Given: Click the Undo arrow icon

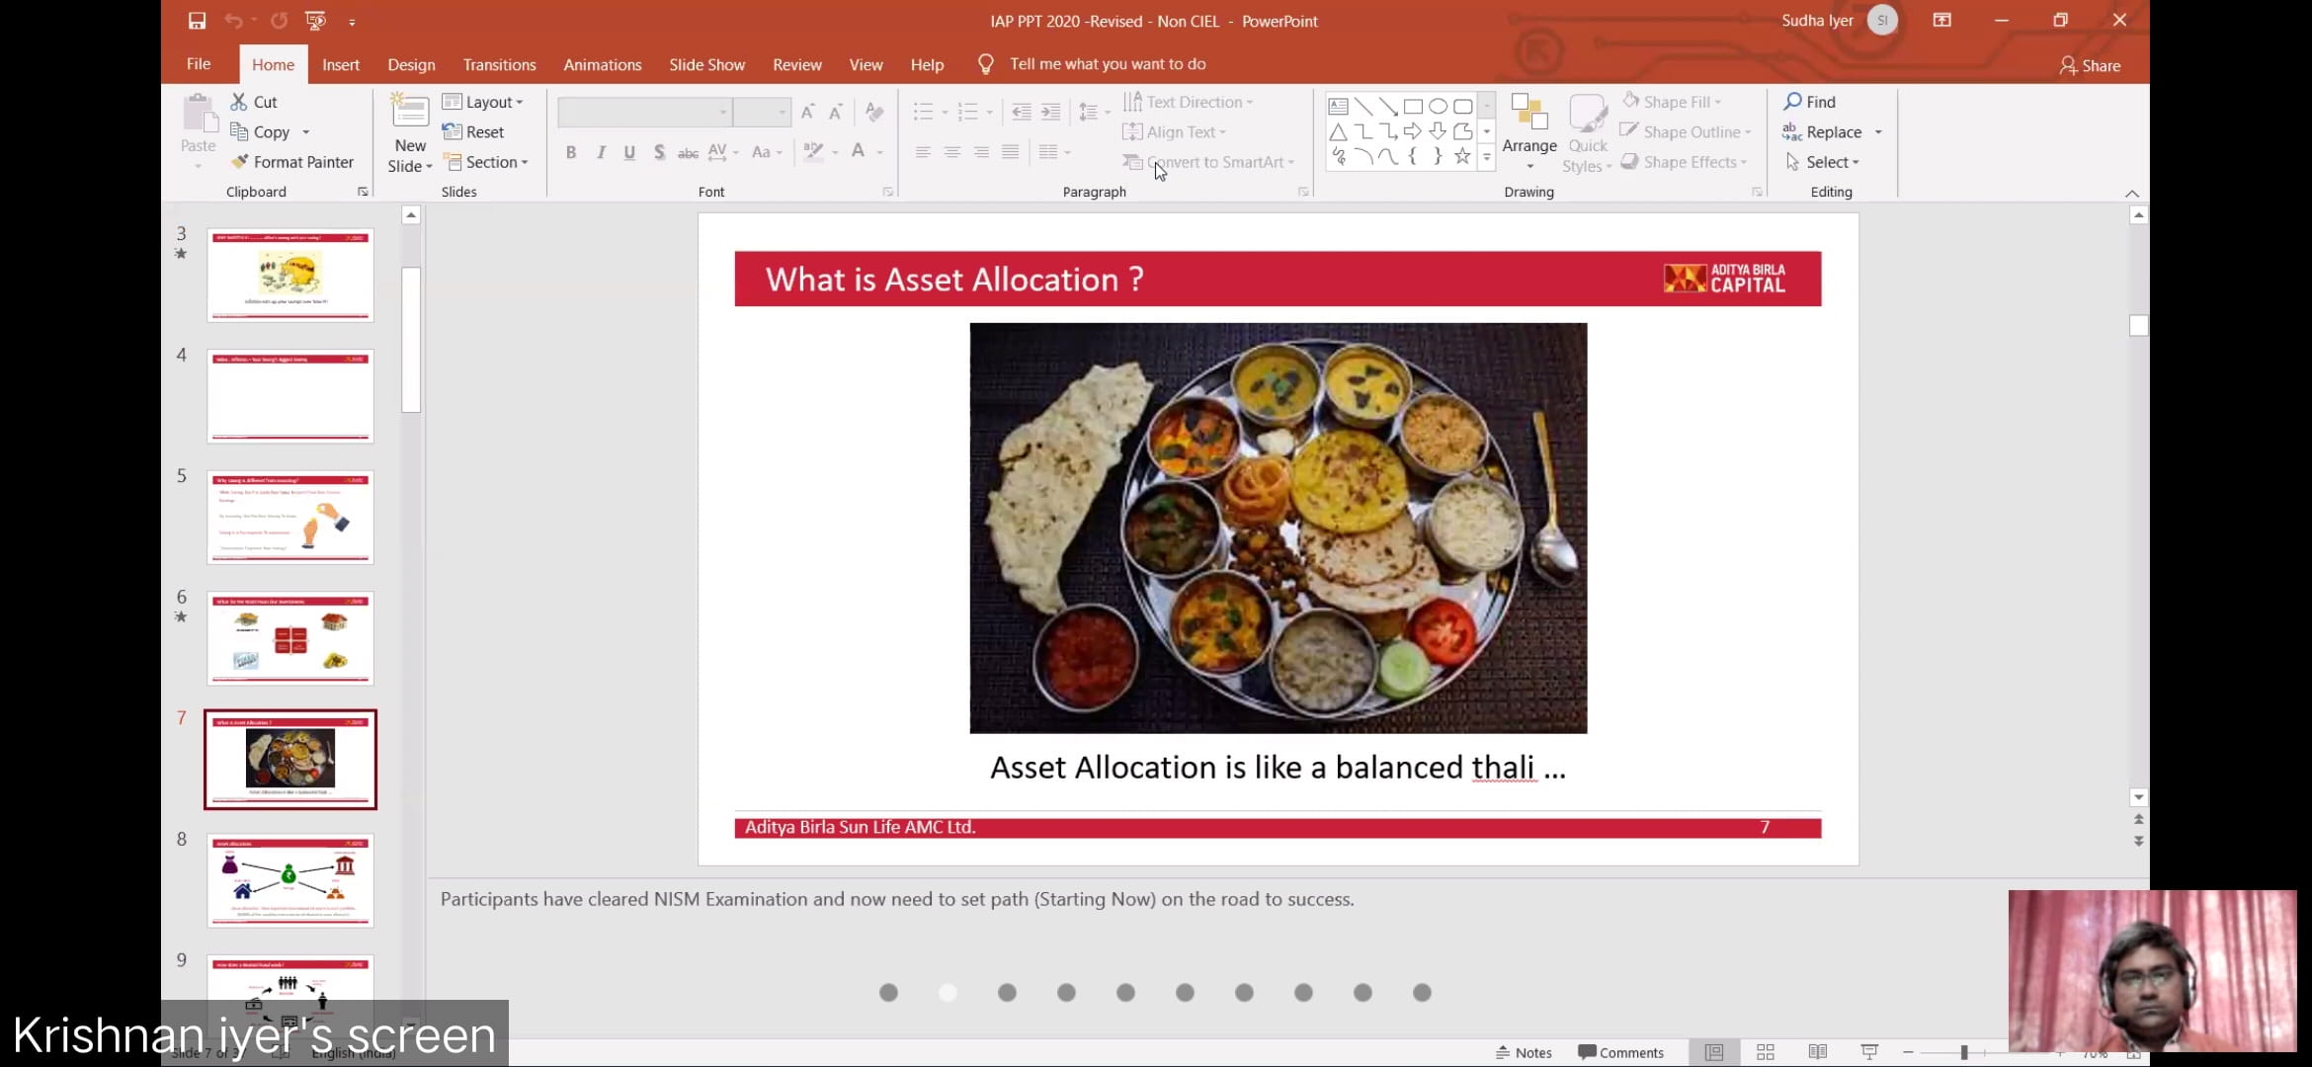Looking at the screenshot, I should [232, 21].
